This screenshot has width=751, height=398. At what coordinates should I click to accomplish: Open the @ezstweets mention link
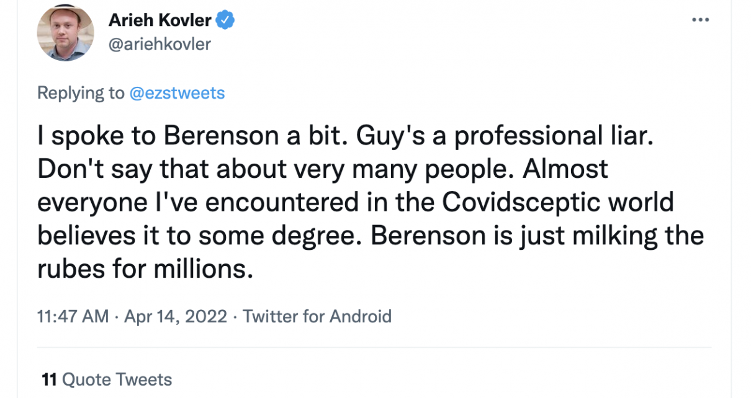click(x=177, y=93)
